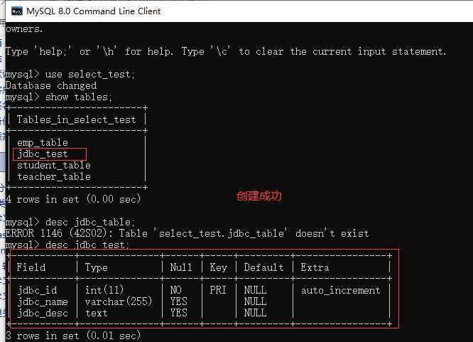Viewport: 473px width, 342px height.
Task: Click the 'desc jdbc_table;' command text
Action: (90, 222)
